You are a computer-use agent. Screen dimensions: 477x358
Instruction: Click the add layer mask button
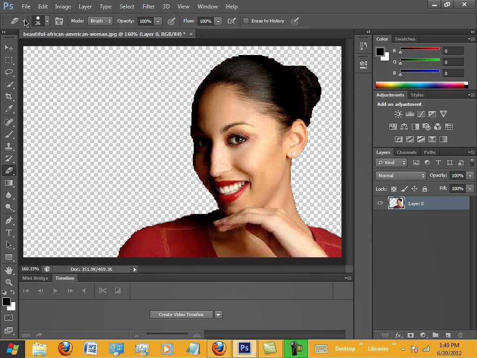coord(410,335)
